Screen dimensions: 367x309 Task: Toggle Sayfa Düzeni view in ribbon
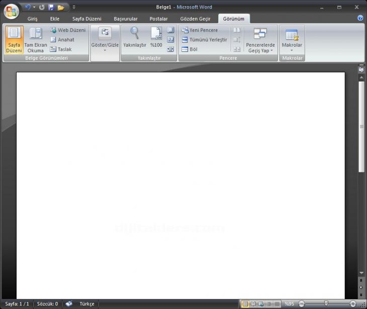(14, 40)
